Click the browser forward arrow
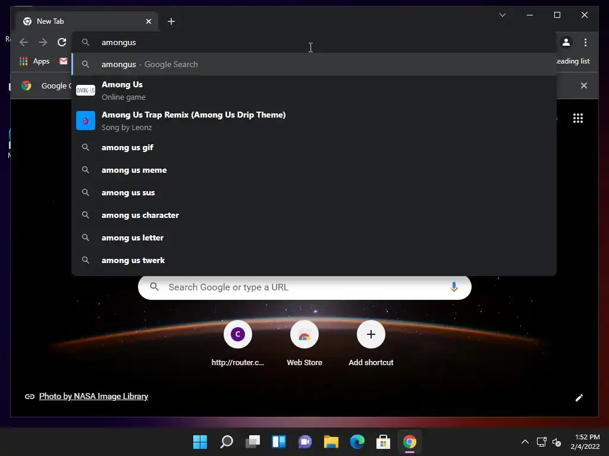Viewport: 609px width, 456px height. click(43, 42)
